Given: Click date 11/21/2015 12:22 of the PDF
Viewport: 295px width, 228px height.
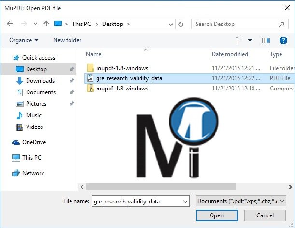Looking at the screenshot, I should (x=236, y=78).
